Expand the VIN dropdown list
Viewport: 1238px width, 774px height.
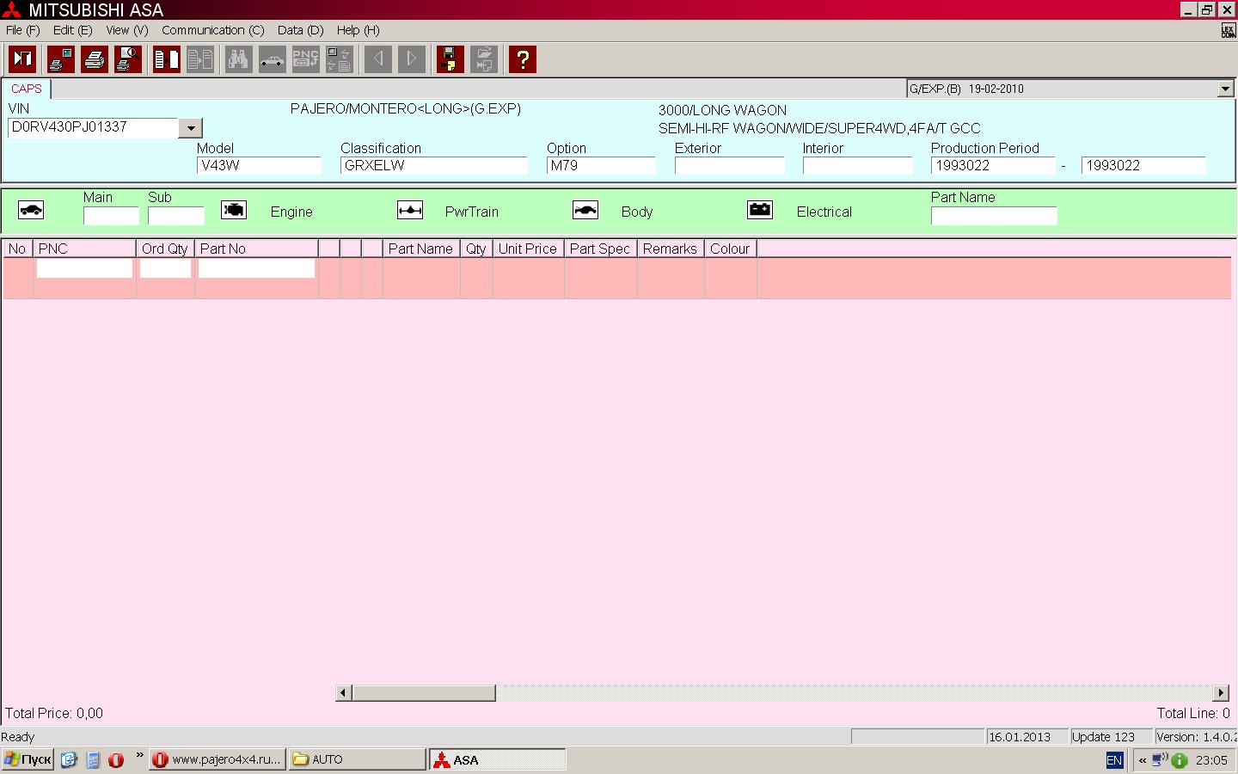coord(191,128)
